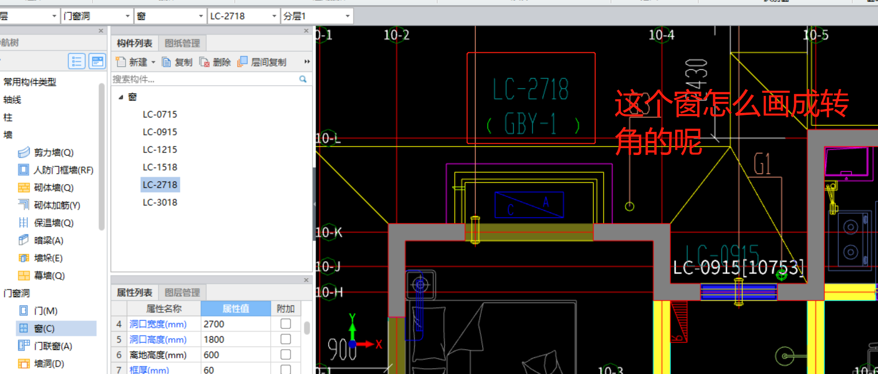
Task: Select 剪力墙(Q) shear wall icon
Action: 23,153
